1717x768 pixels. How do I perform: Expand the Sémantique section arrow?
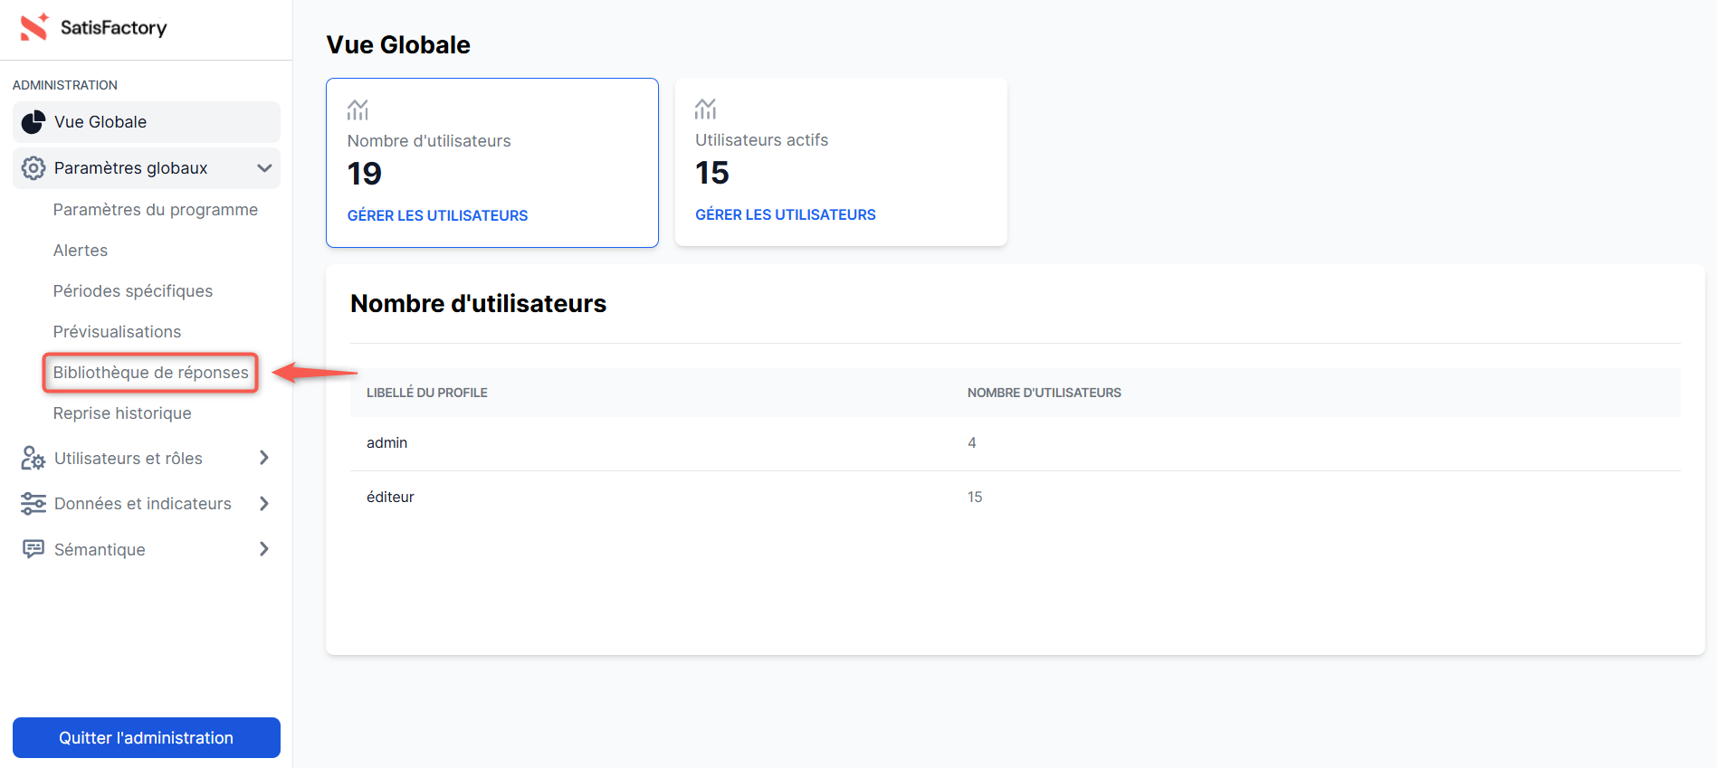pos(264,549)
